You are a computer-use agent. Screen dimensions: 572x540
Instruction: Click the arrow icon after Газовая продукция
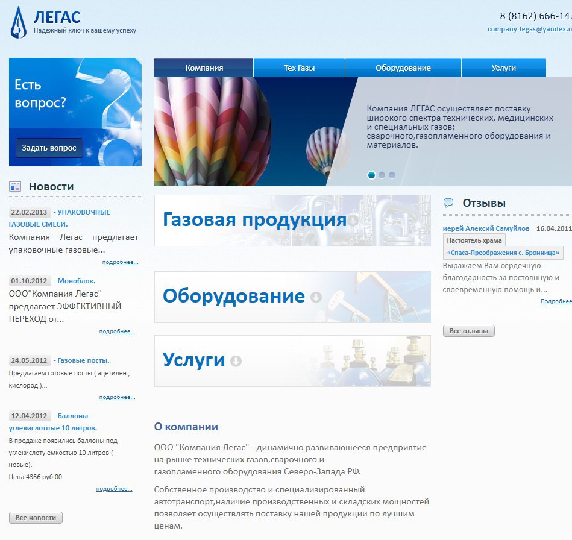point(353,221)
